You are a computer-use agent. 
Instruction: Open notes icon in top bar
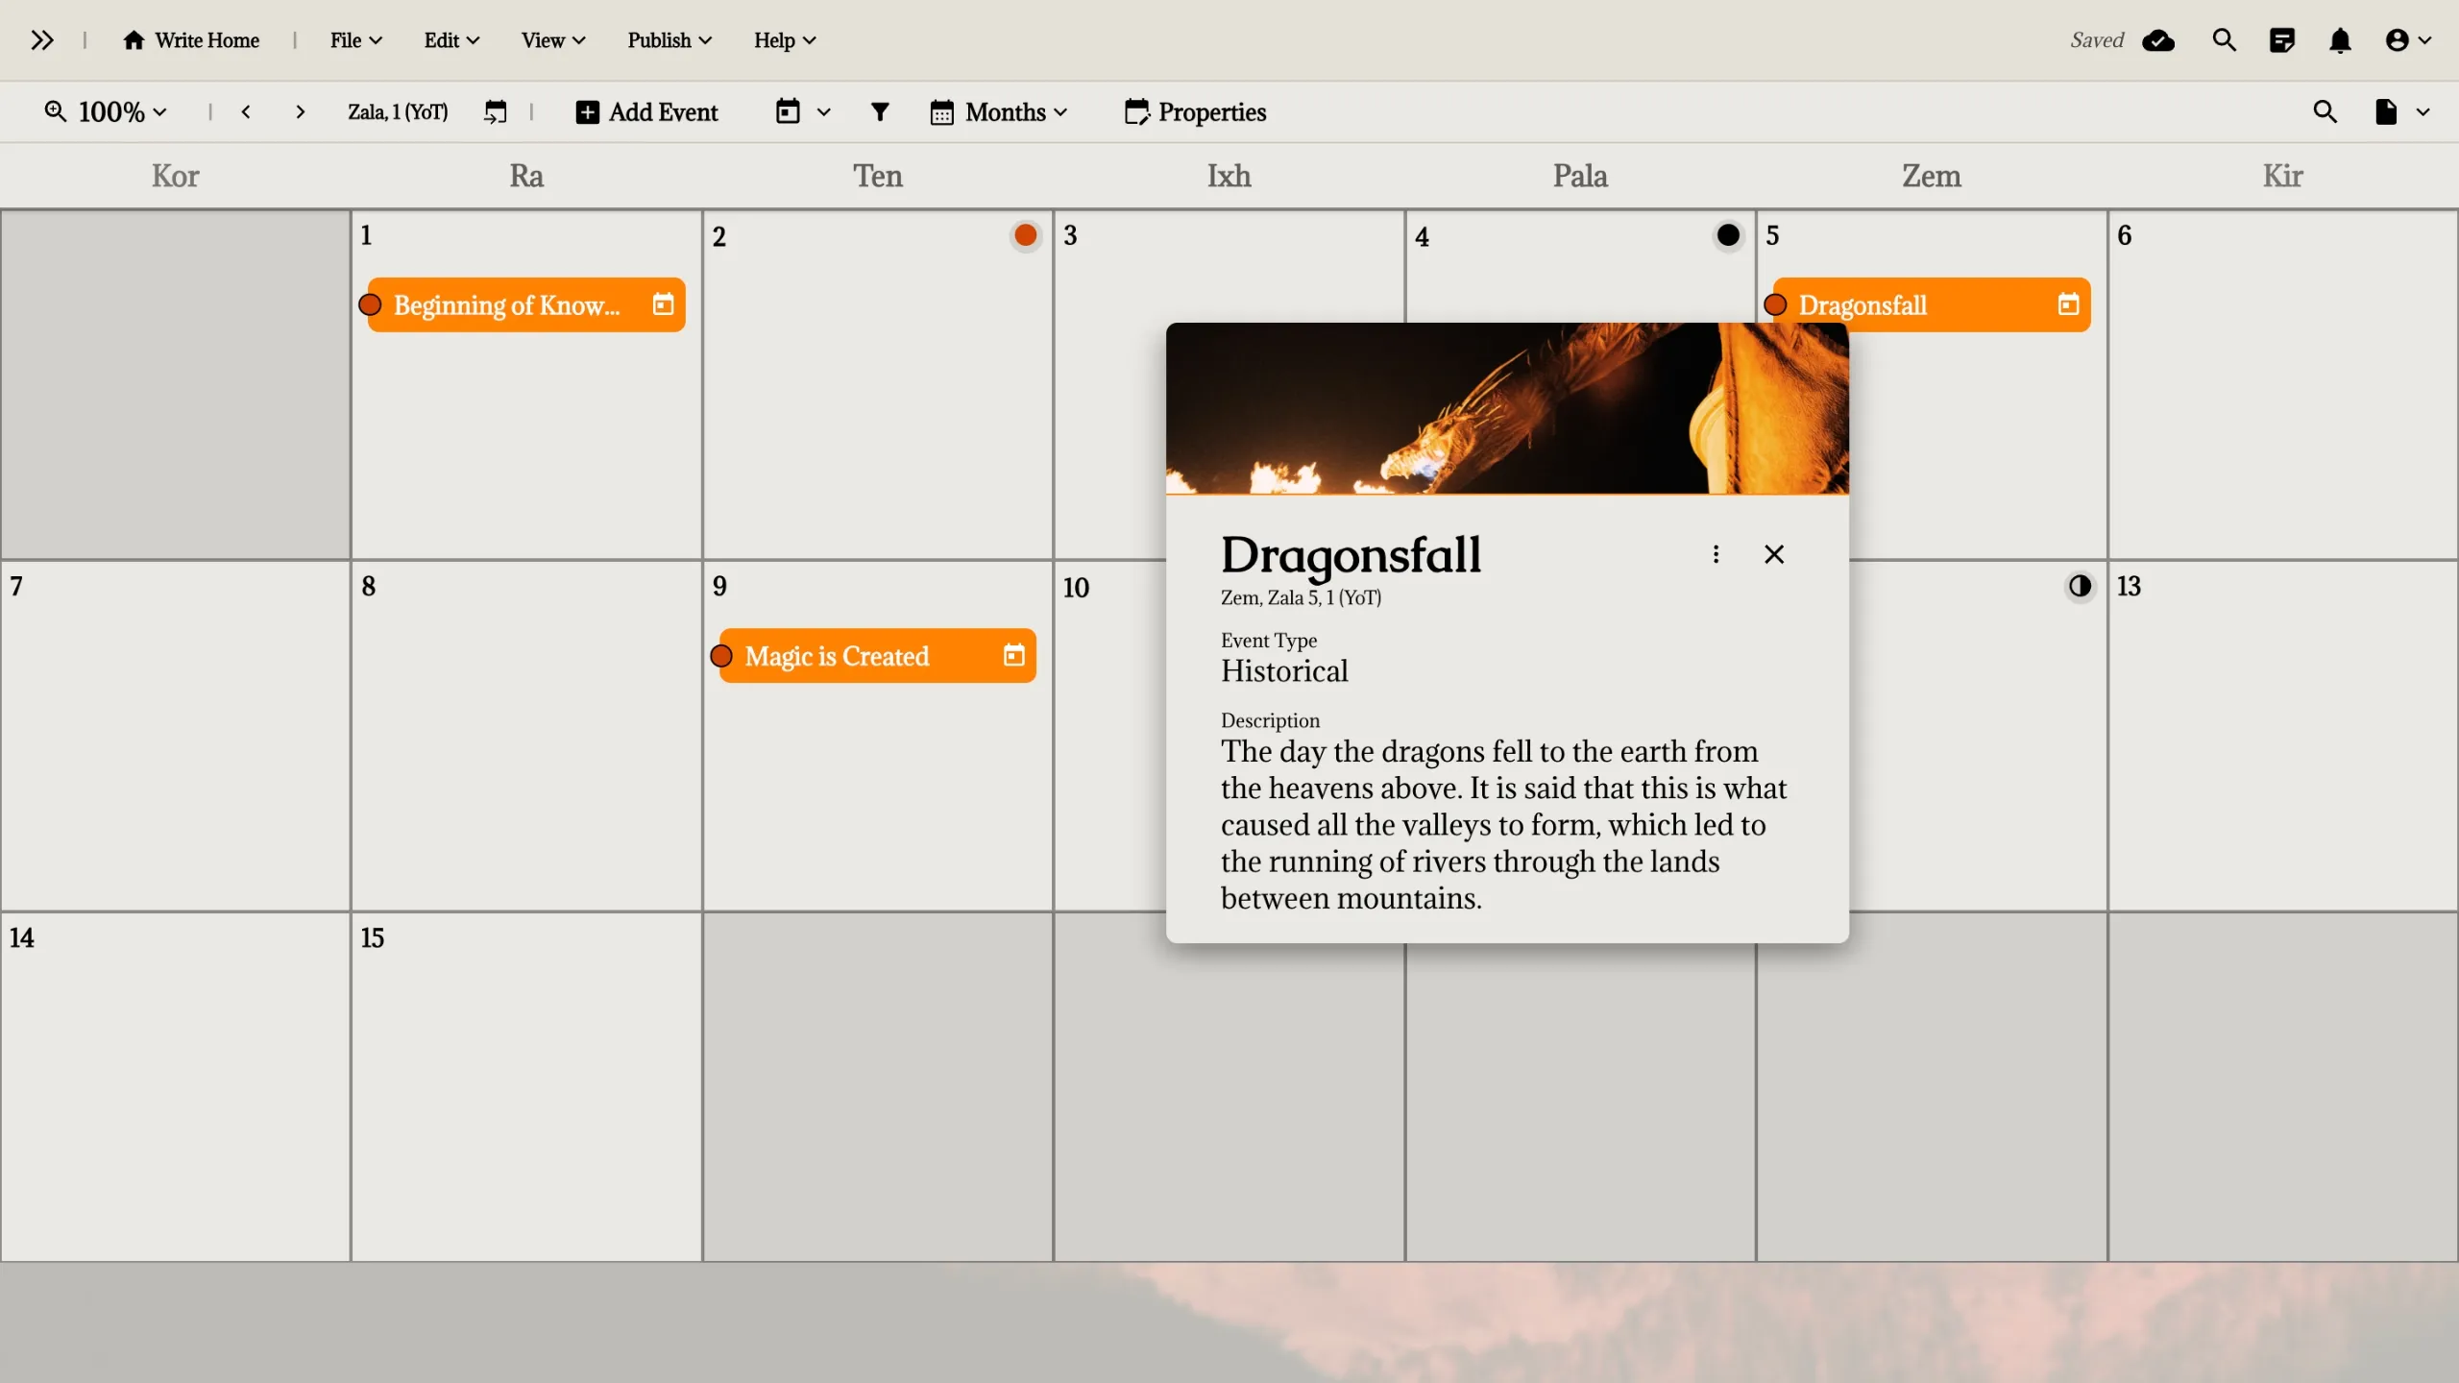pyautogui.click(x=2281, y=40)
